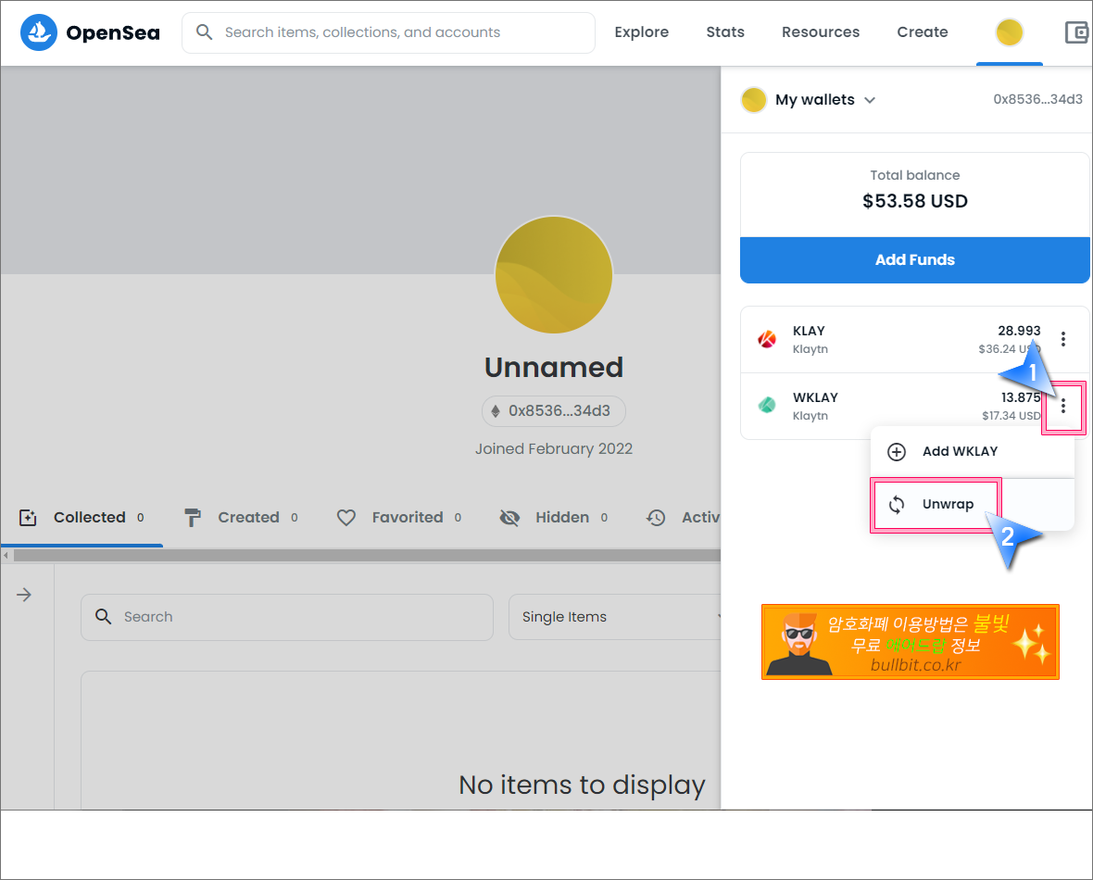The height and width of the screenshot is (880, 1093).
Task: Switch to the Favorited tab
Action: click(x=399, y=518)
